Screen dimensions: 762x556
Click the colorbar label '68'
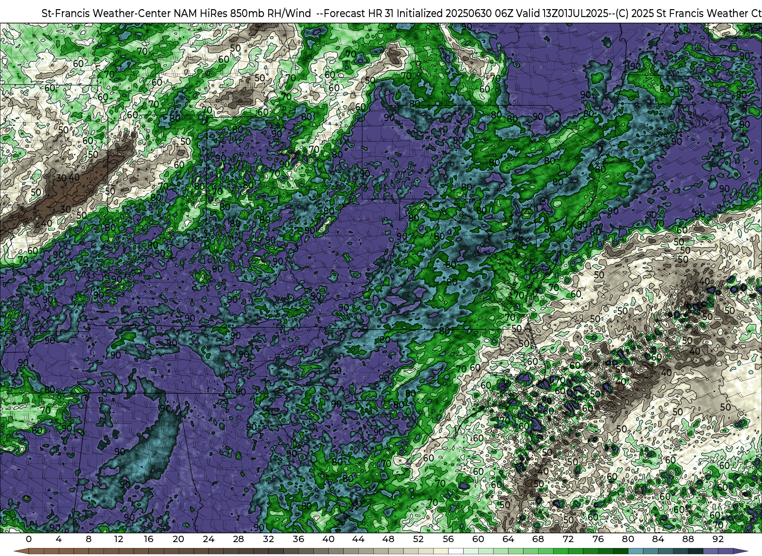tap(538, 539)
